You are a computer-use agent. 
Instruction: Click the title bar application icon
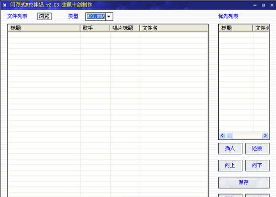5,5
